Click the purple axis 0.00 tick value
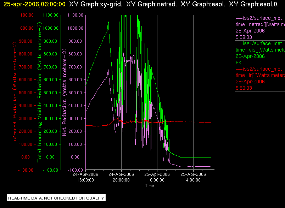This screenshot has width=285, height=208. (75, 157)
